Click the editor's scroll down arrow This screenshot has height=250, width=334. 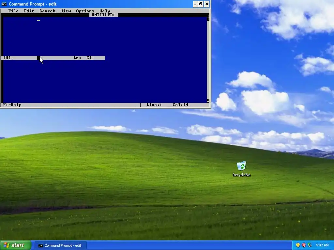click(x=208, y=101)
